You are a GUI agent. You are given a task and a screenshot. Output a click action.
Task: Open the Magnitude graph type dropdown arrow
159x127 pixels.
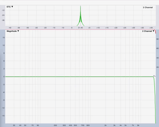click(18, 31)
